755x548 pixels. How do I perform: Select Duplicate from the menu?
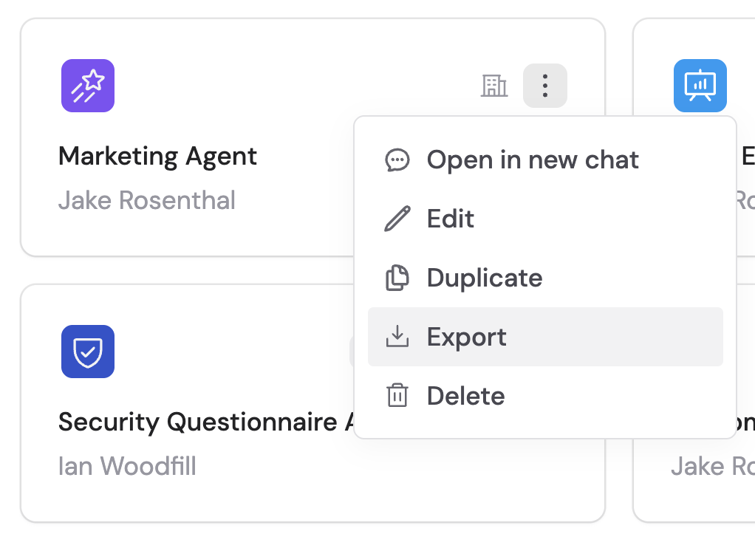(x=484, y=278)
